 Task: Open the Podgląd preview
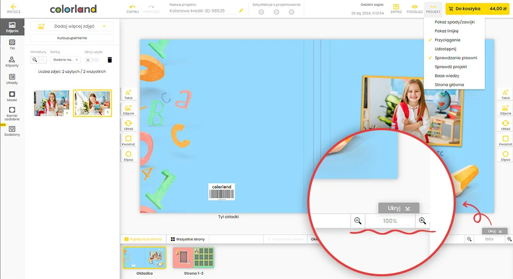[x=415, y=9]
